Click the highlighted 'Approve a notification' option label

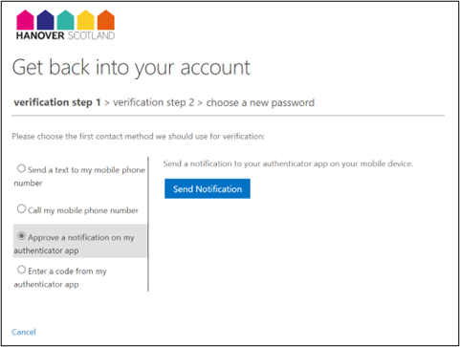(x=75, y=244)
